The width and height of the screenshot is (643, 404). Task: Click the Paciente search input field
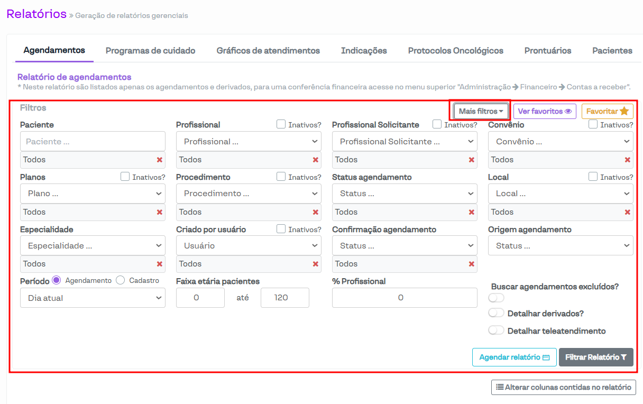coord(93,142)
